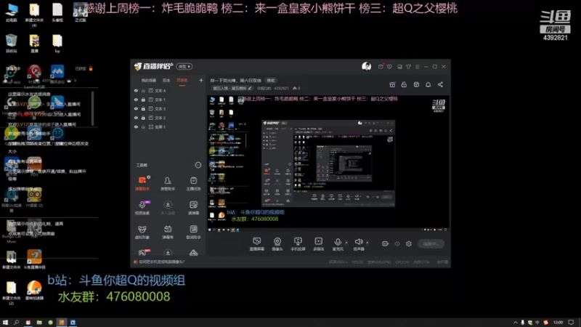Open the notification bell icon
This screenshot has width=581, height=327.
point(428,84)
